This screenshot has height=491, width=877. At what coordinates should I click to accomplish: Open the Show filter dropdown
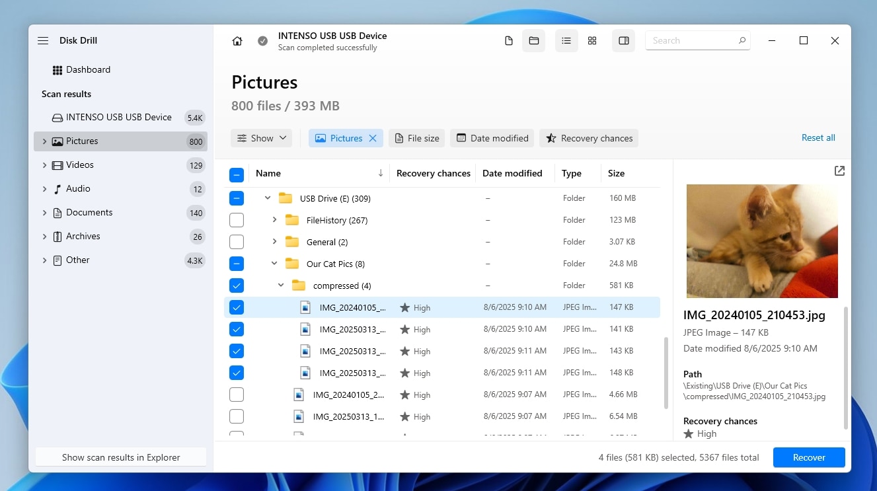261,137
